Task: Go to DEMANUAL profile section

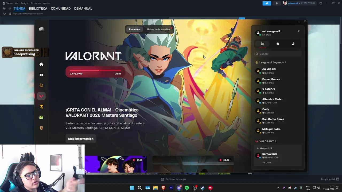Action: click(x=83, y=9)
